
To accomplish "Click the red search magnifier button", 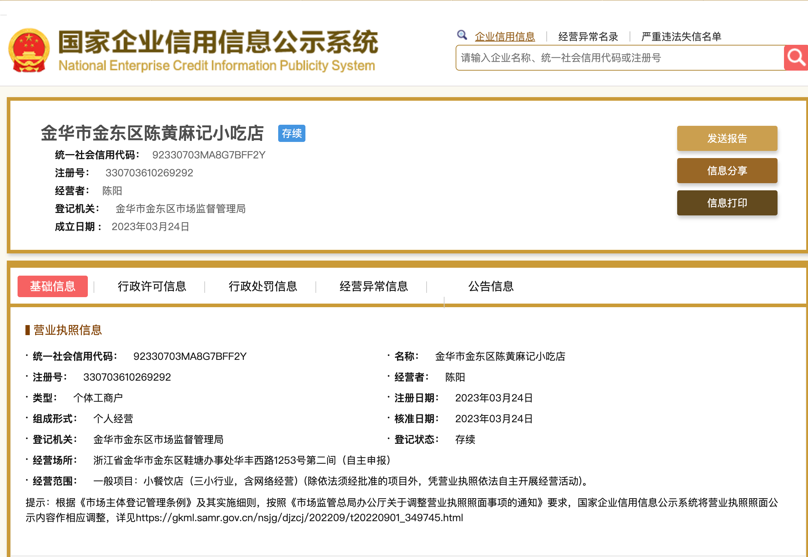I will point(796,58).
